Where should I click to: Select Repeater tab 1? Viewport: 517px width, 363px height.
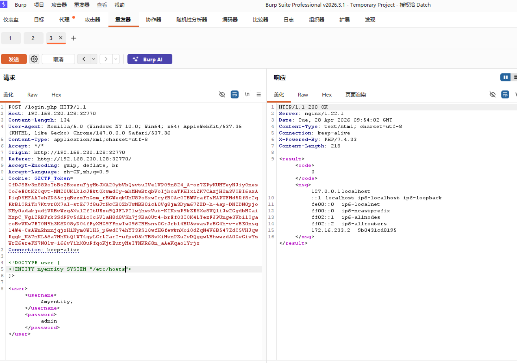click(x=10, y=38)
